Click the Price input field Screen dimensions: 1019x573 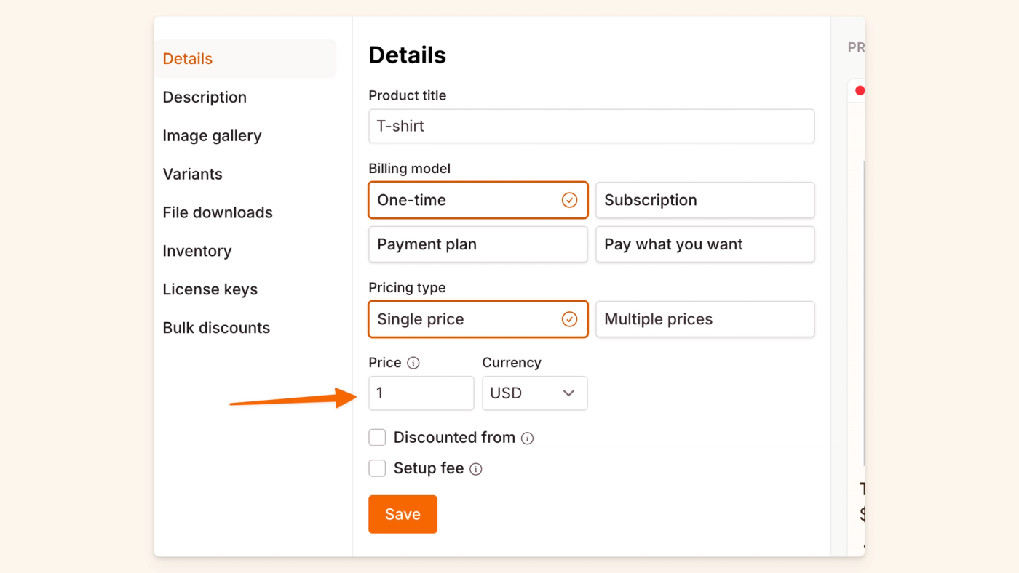click(421, 393)
